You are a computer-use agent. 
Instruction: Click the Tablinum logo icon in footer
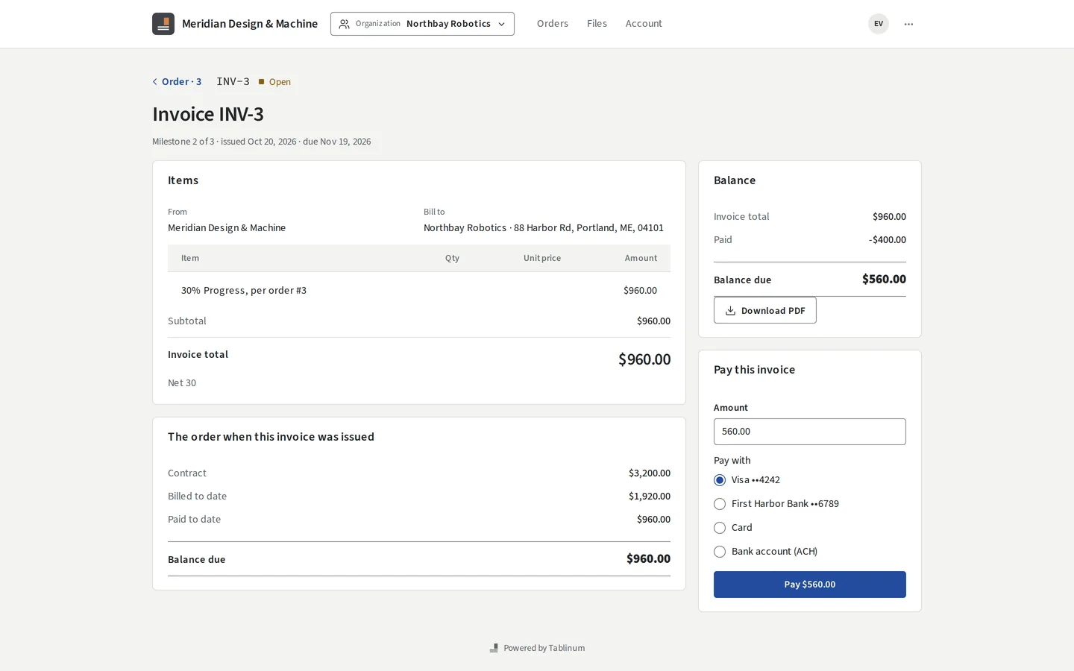(x=494, y=648)
